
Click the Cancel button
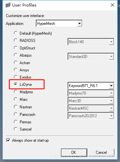point(102,153)
